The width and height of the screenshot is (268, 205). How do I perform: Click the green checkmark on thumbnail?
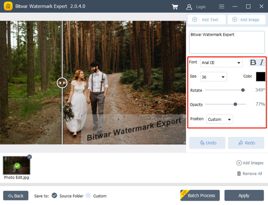(17, 166)
